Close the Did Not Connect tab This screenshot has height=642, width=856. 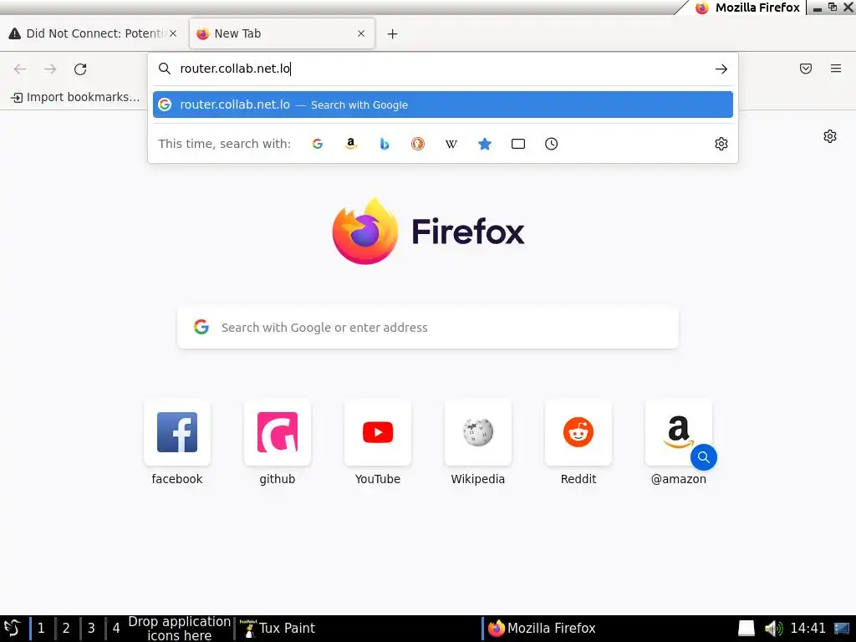[x=172, y=33]
